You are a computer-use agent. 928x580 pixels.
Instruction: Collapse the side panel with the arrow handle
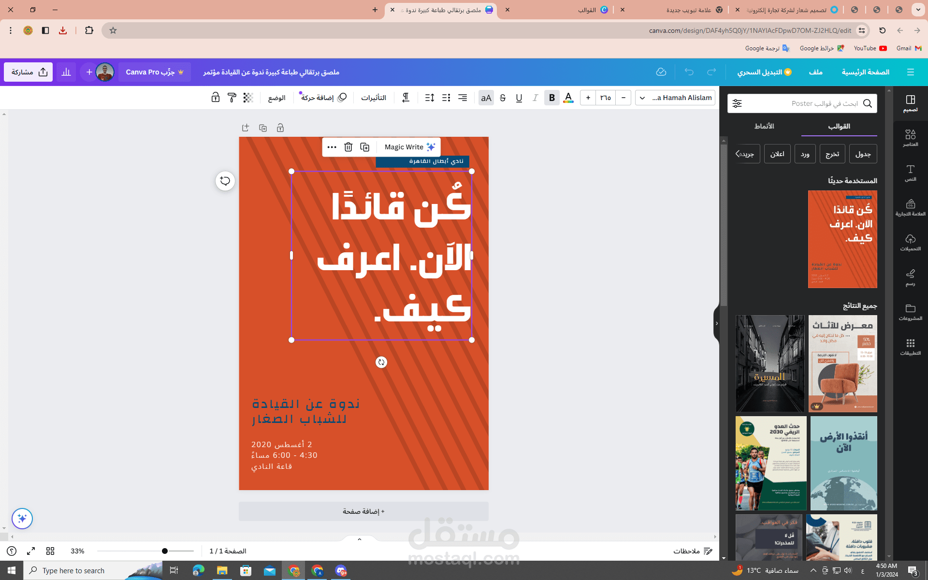(716, 323)
